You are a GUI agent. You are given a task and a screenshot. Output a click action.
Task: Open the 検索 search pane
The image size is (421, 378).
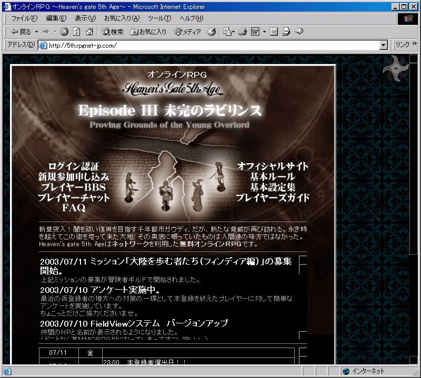coord(113,31)
